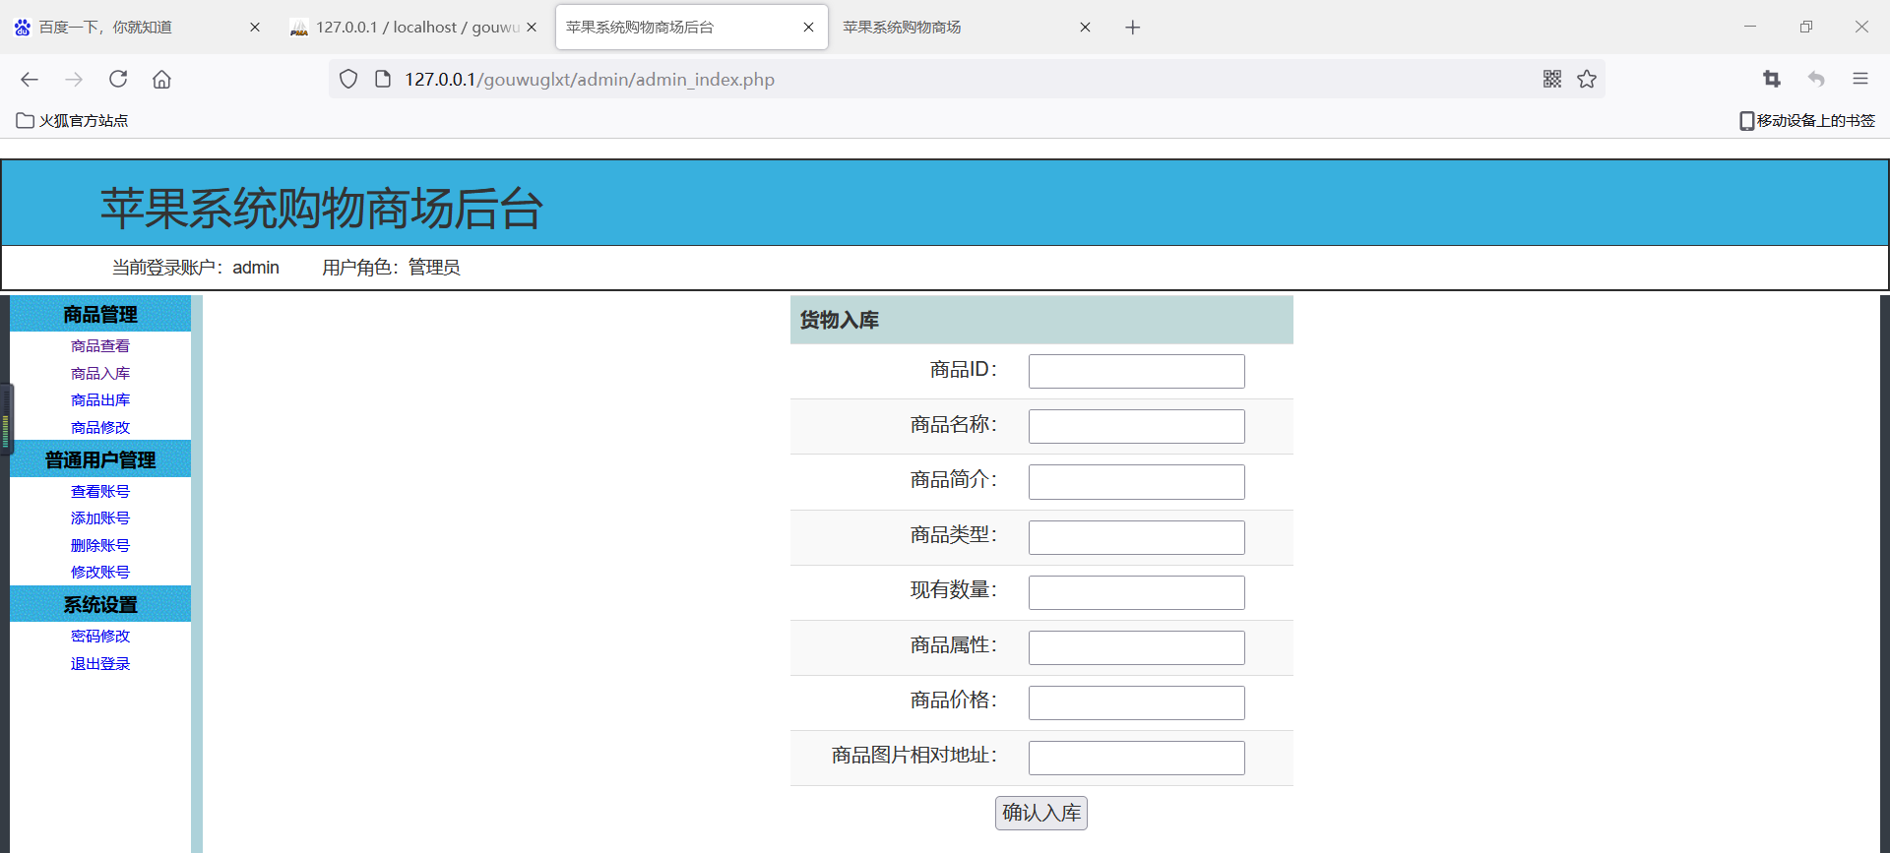
Task: Close the 苹果系统购物商场后台 tab
Action: click(808, 28)
